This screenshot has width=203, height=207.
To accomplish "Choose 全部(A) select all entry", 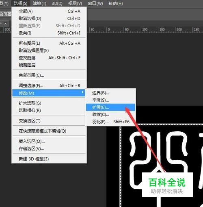I will (x=50, y=11).
